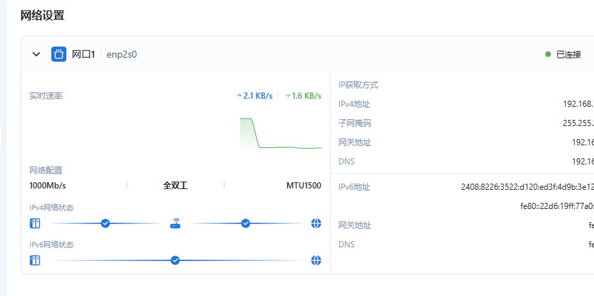Click the IPv6 internet globe icon

pyautogui.click(x=315, y=260)
